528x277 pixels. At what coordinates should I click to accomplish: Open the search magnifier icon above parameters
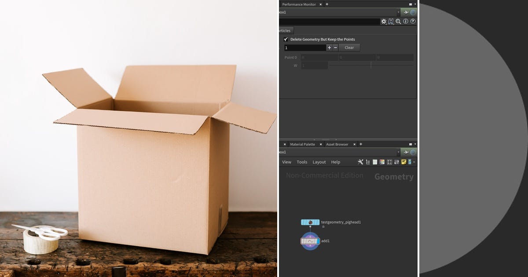tap(398, 21)
